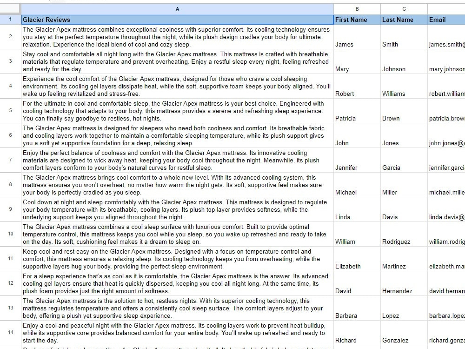Click the email cell starting 'mary.johnson'
This screenshot has height=349, width=465.
click(446, 61)
